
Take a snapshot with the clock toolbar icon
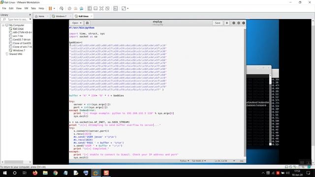(x=69, y=8)
